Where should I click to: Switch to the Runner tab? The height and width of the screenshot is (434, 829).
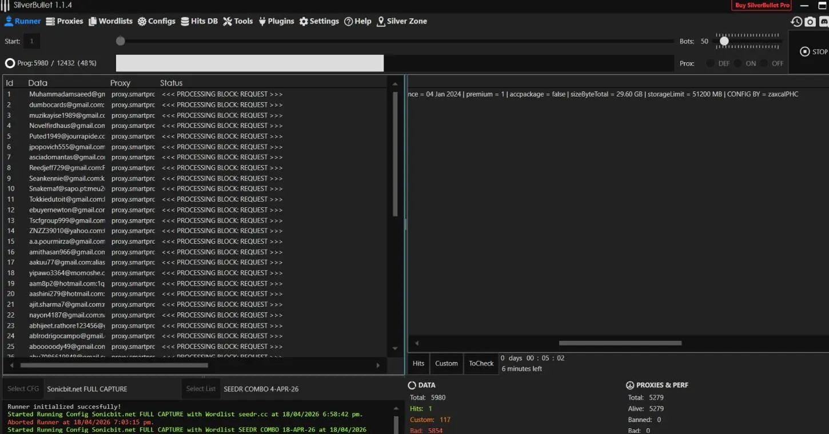(x=22, y=21)
